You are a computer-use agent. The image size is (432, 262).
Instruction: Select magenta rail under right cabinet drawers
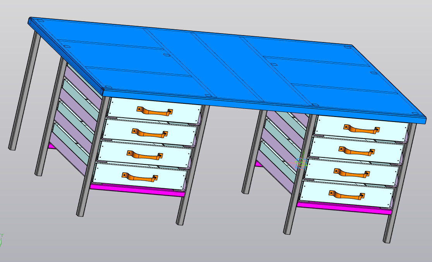345,208
